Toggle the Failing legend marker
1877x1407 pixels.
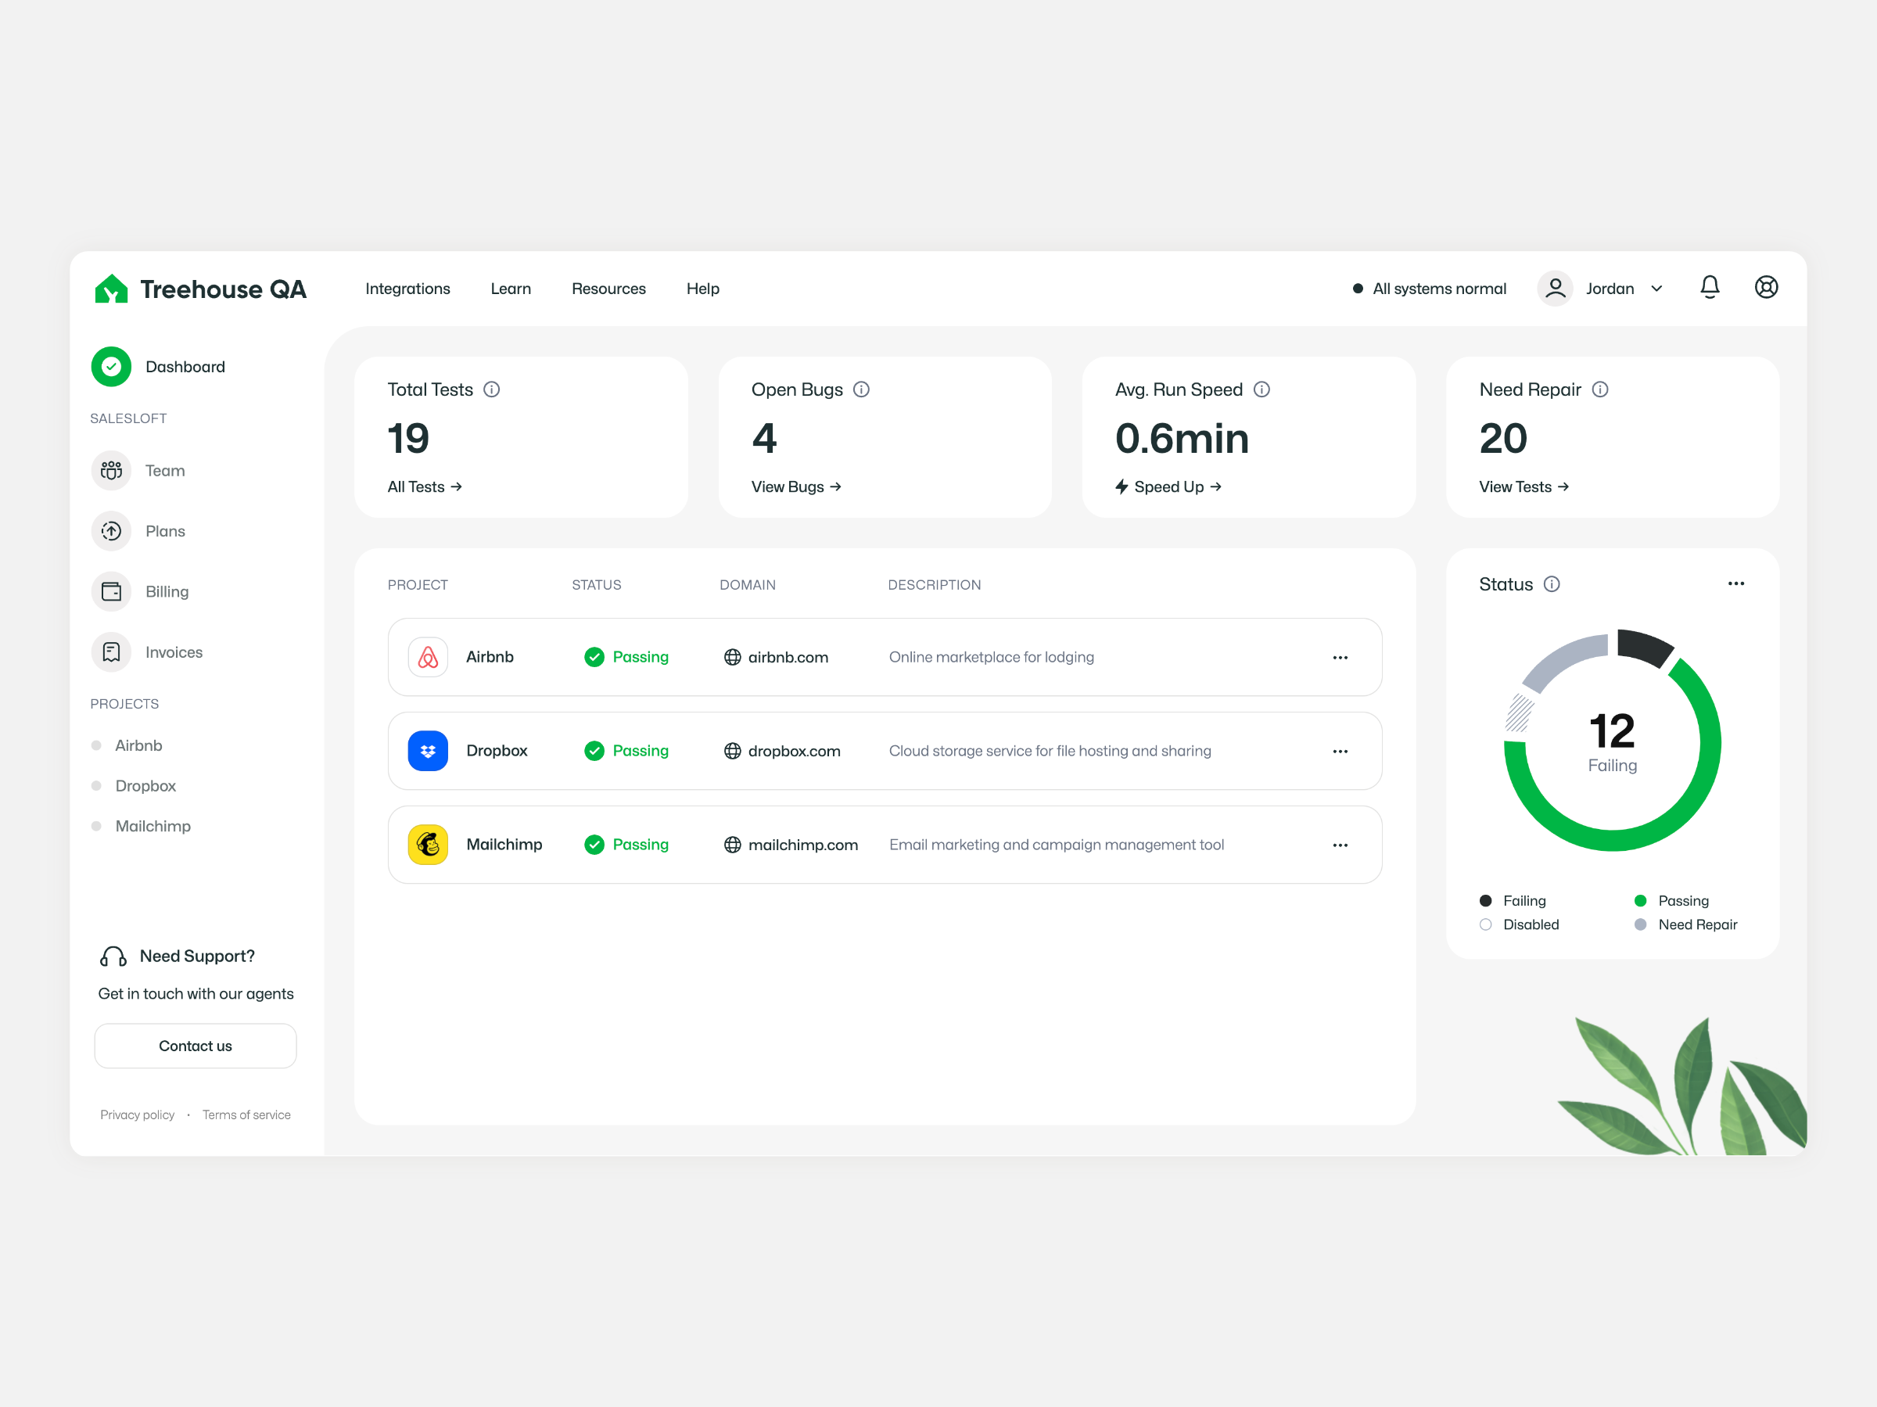1485,900
